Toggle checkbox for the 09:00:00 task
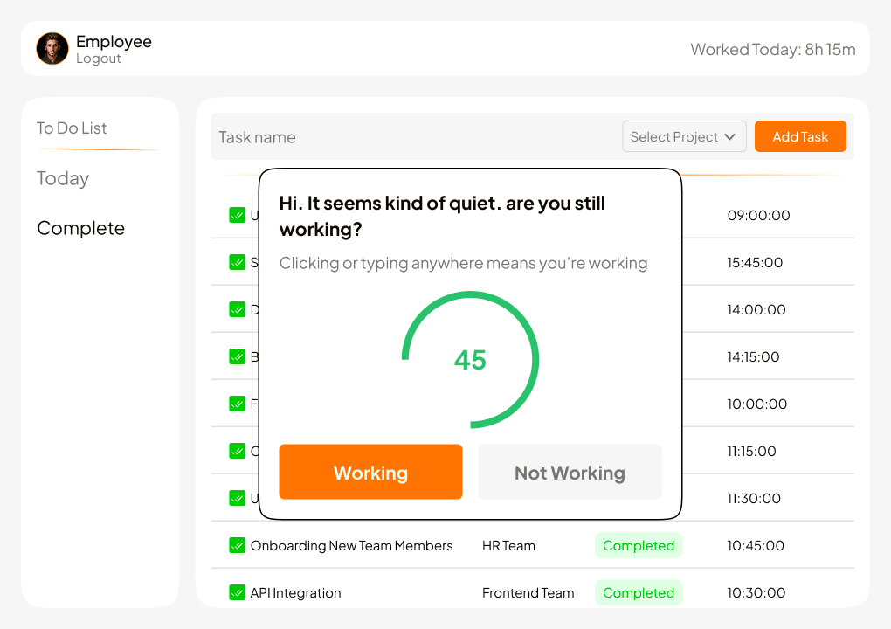 coord(237,215)
